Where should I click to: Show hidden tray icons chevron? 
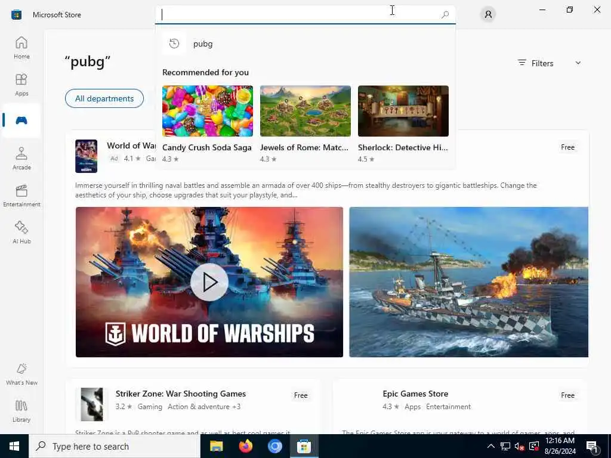tap(491, 446)
